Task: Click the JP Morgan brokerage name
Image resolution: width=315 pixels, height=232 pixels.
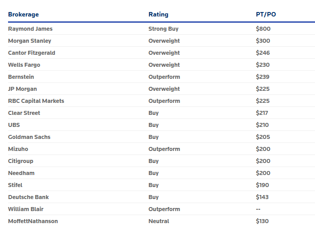Action: (22, 89)
